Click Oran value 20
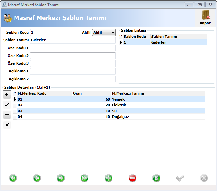The height and width of the screenshot is (191, 217). 92,105
